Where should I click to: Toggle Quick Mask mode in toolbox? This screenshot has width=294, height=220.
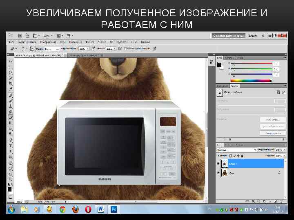[11, 197]
